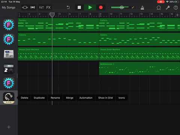Choose Delete from the track menu

24,98
